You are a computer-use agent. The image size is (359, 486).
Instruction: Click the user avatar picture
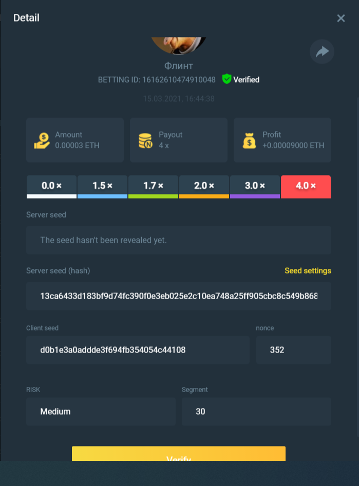pyautogui.click(x=178, y=45)
